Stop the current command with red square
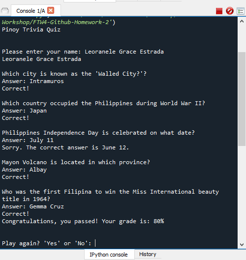The height and width of the screenshot is (260, 246). click(219, 11)
